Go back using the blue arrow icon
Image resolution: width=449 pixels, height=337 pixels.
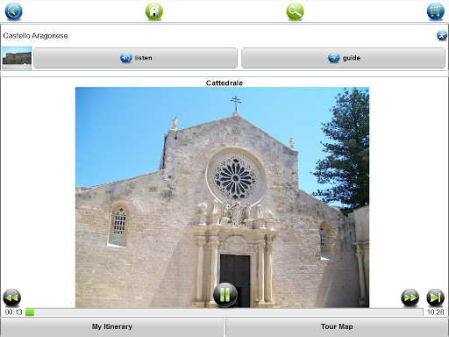13,11
